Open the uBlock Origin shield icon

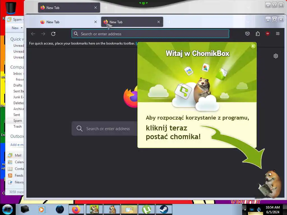click(x=268, y=34)
